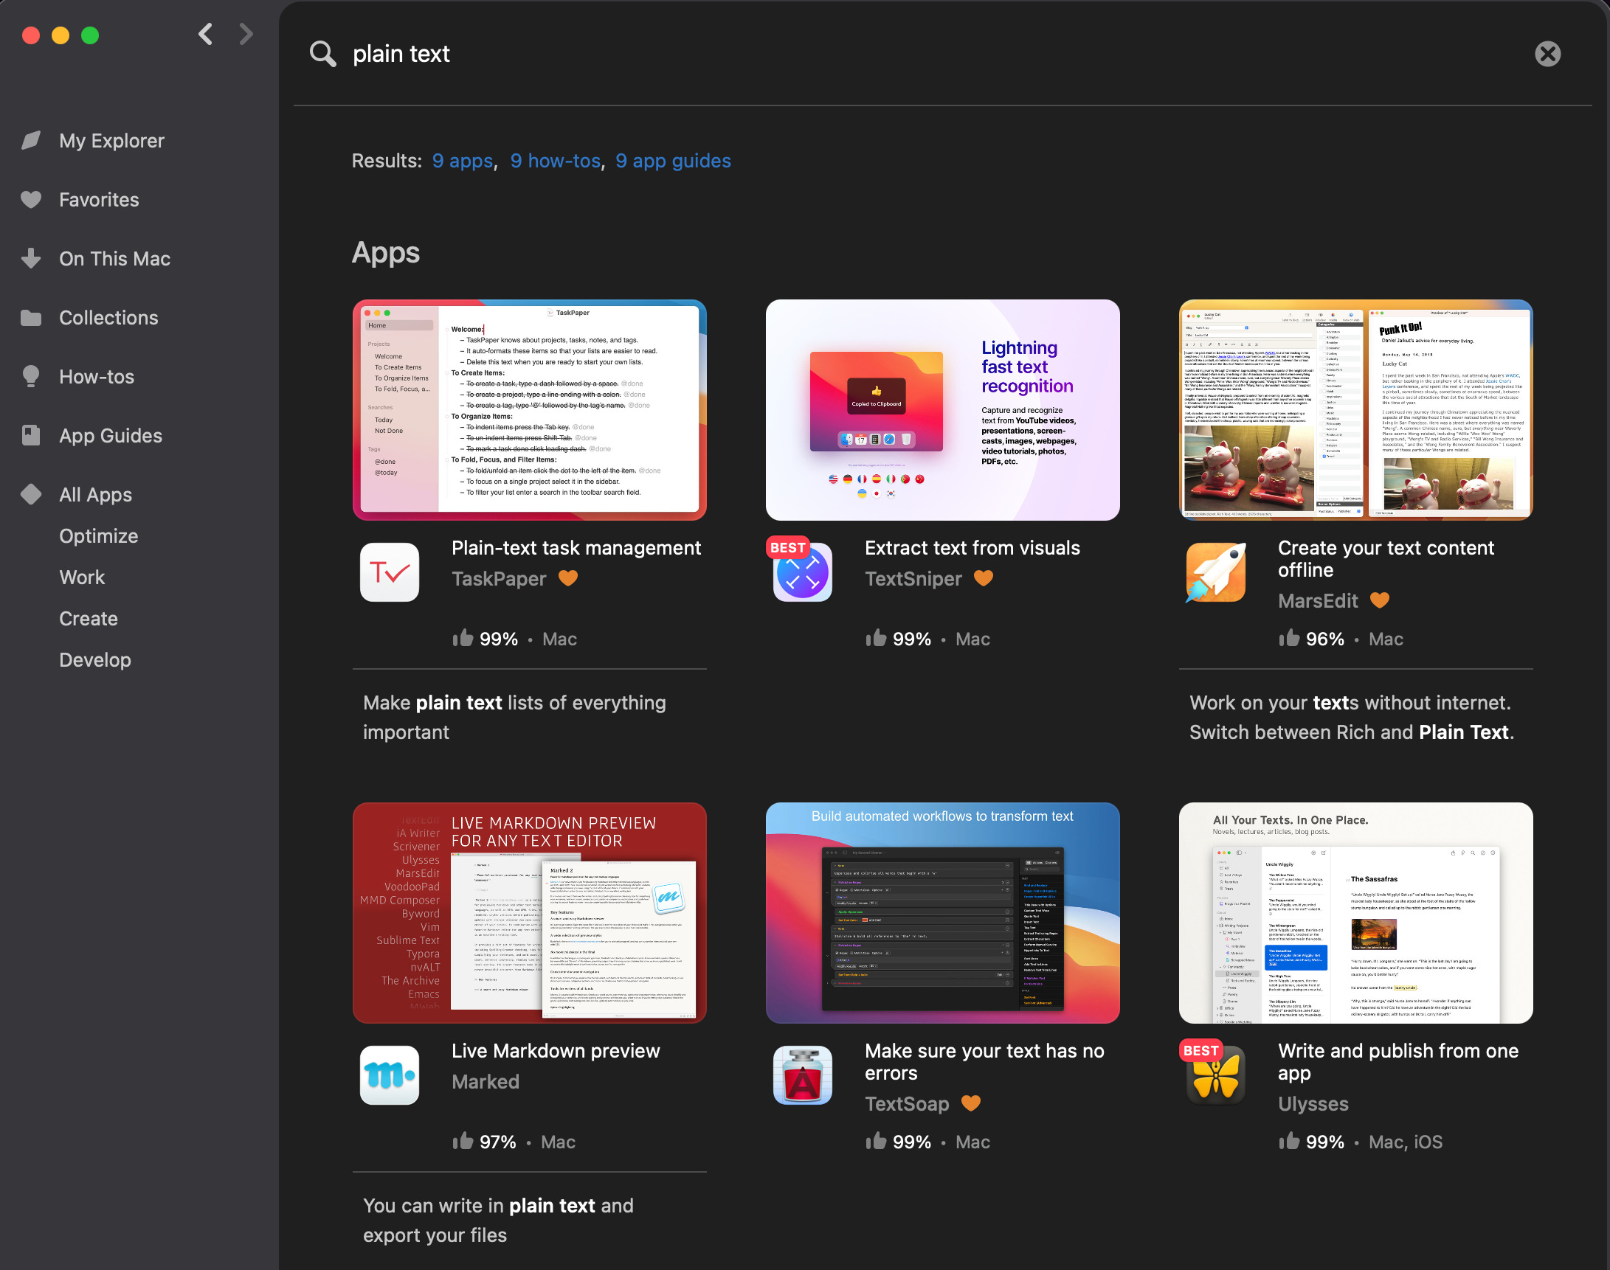Select the Develop category
Image resolution: width=1610 pixels, height=1270 pixels.
point(95,659)
